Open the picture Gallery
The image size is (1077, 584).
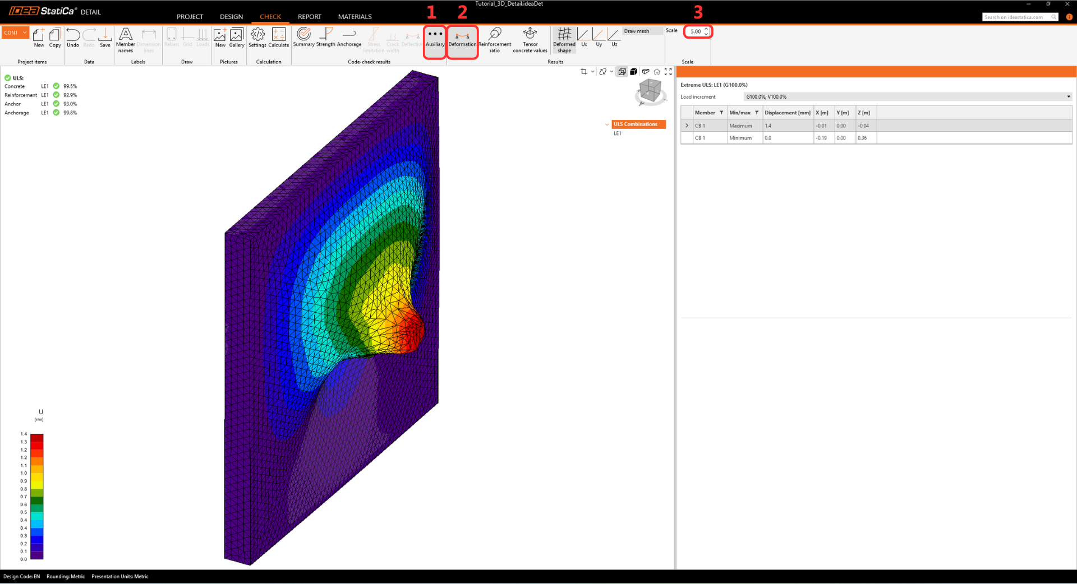pos(237,38)
